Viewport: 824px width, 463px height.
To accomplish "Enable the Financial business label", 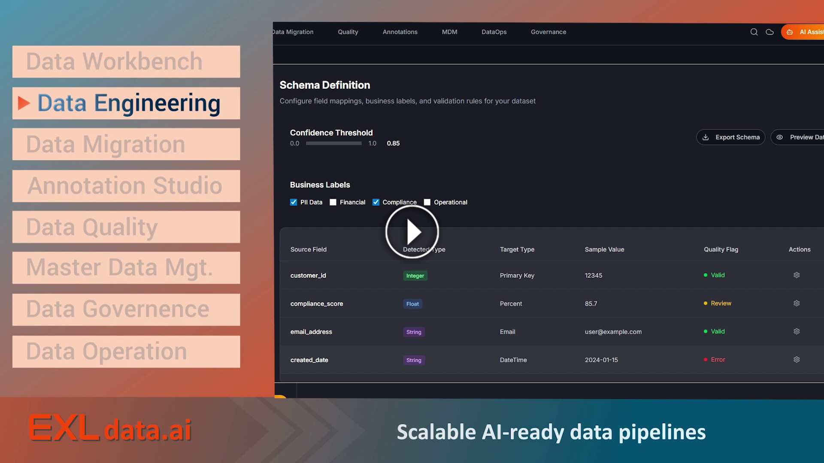I will click(x=333, y=202).
